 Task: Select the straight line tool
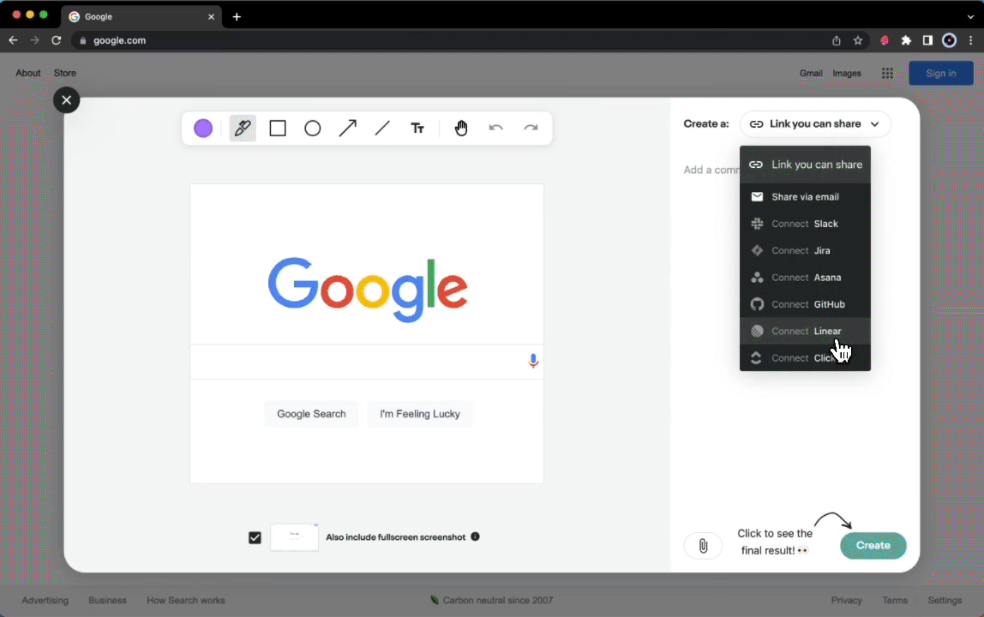point(382,129)
